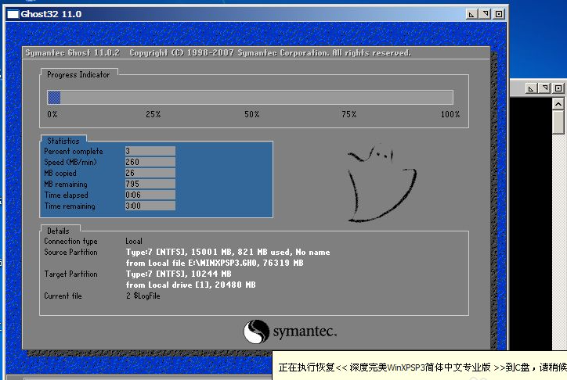567x380 pixels.
Task: Click the 100% progress scale label
Action: (450, 114)
